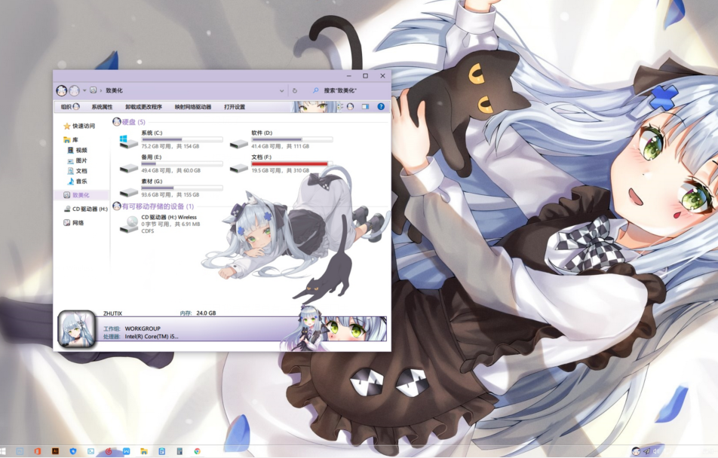
Task: Open the blue shield security app in taskbar
Action: click(x=73, y=451)
